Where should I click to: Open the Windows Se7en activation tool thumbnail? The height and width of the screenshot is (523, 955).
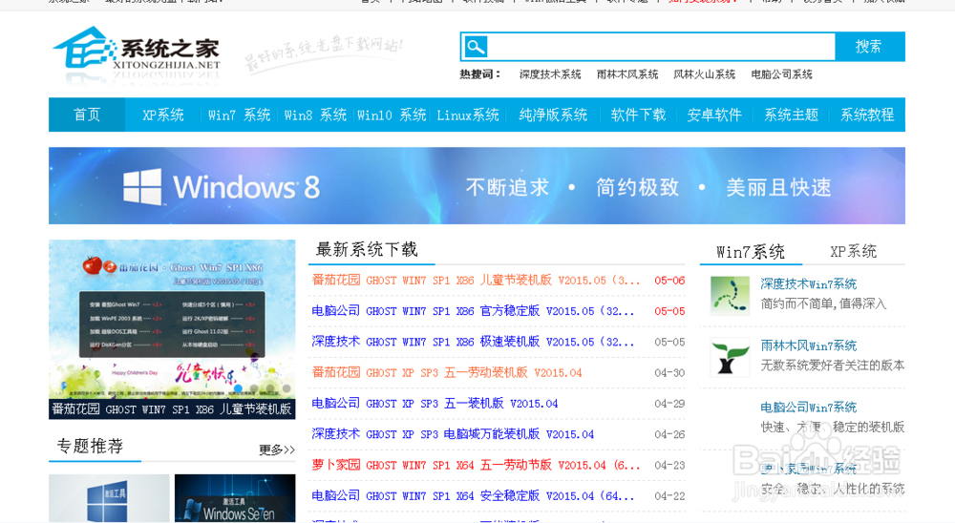click(235, 498)
